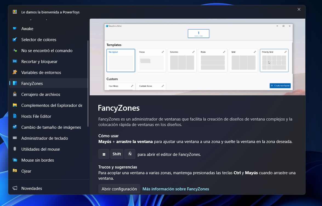322x206 pixels.
Task: Select Selector de colores in sidebar
Action: [x=49, y=39]
